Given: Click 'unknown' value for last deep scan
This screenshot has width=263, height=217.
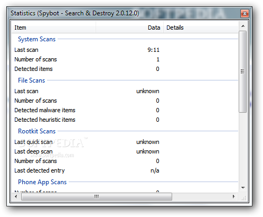Looking at the screenshot, I should [148, 151].
